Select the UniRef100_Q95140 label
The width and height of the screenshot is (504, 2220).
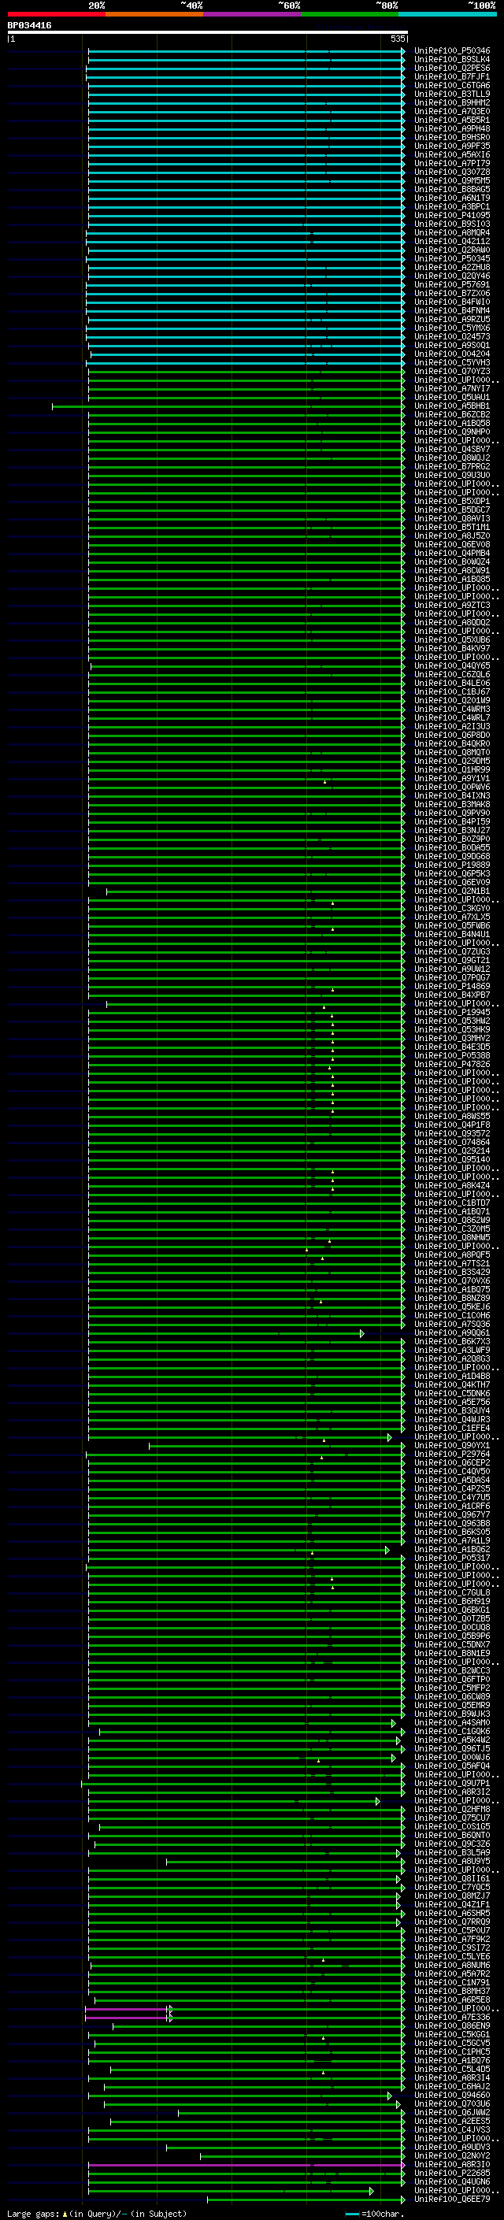pyautogui.click(x=452, y=1160)
